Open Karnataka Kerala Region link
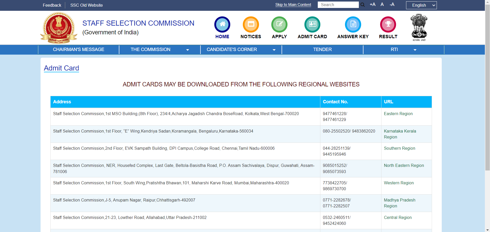This screenshot has width=490, height=232. [x=400, y=134]
